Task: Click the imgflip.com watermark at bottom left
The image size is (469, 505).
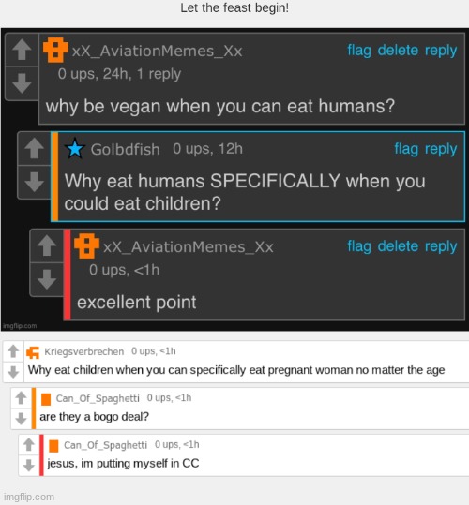Action: pyautogui.click(x=29, y=497)
